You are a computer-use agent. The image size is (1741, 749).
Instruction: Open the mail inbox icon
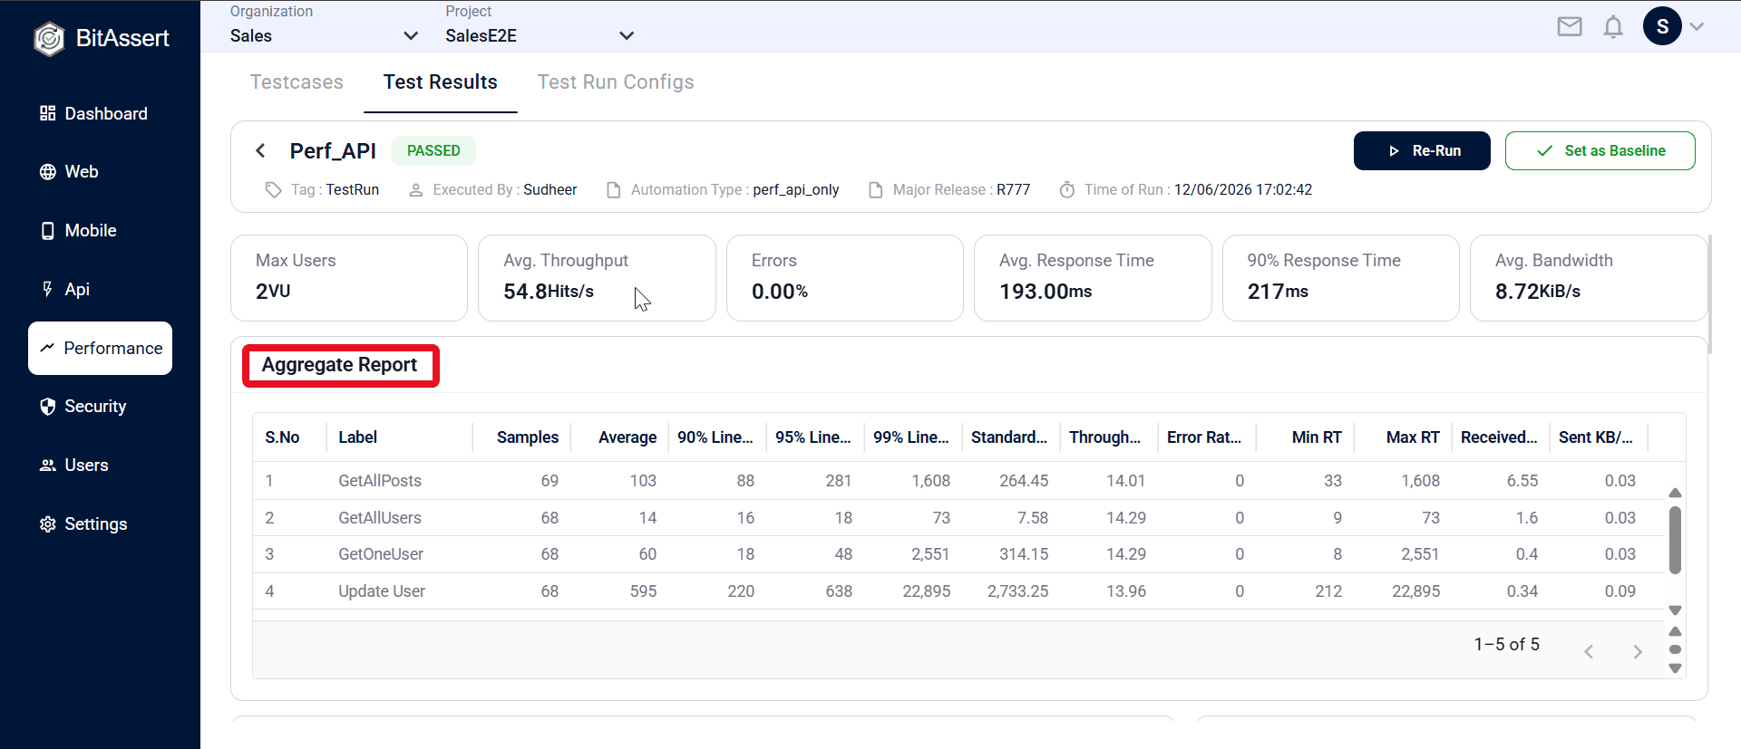(1570, 27)
